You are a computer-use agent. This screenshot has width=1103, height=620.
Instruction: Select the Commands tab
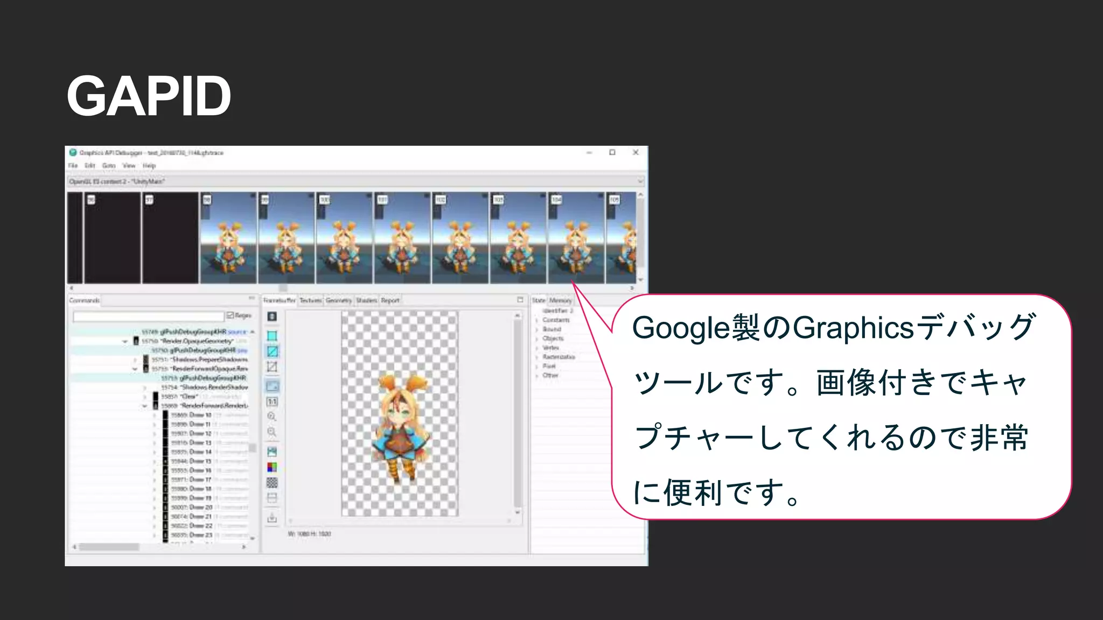(x=85, y=300)
